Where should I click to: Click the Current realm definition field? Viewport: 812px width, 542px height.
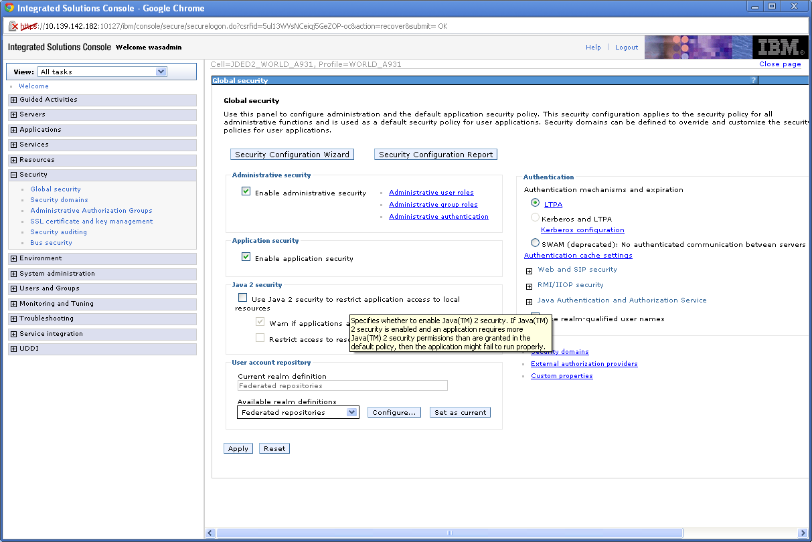pyautogui.click(x=342, y=385)
